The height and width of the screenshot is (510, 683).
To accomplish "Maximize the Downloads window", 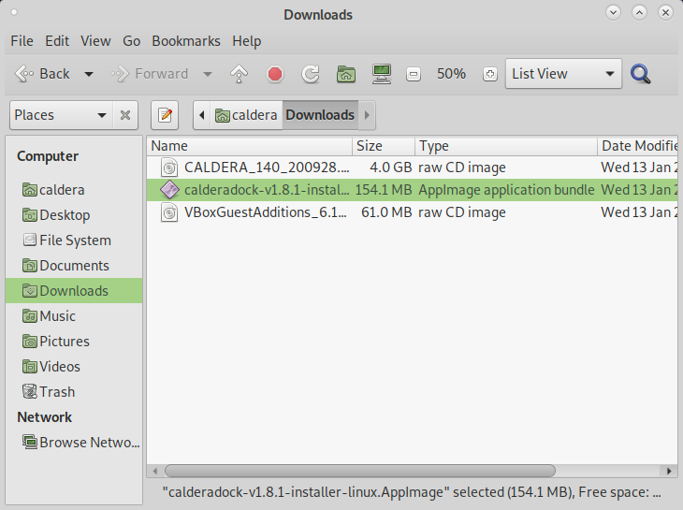I will (639, 12).
